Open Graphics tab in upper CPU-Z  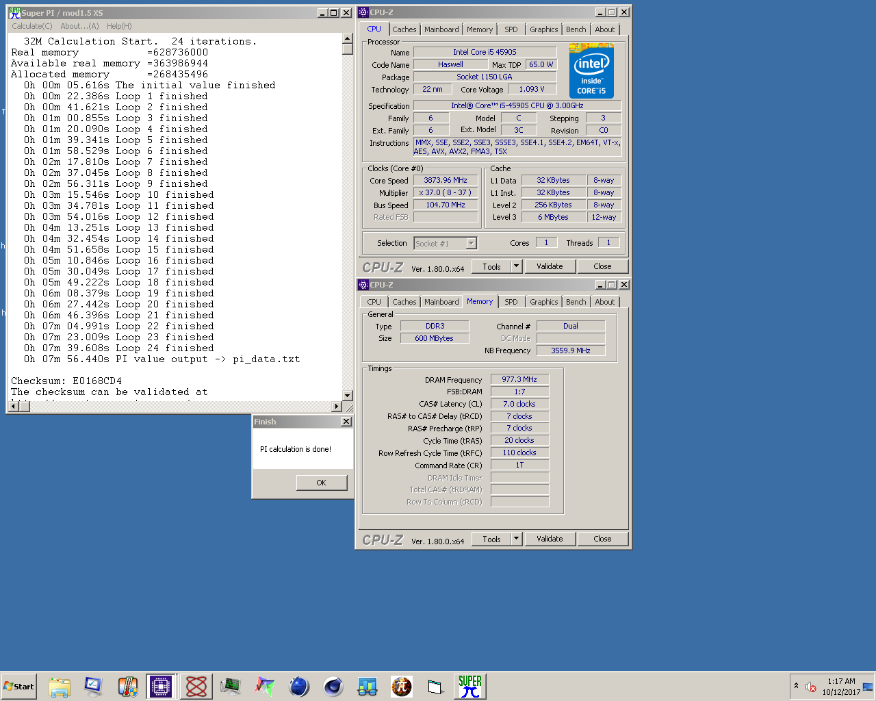pyautogui.click(x=544, y=29)
